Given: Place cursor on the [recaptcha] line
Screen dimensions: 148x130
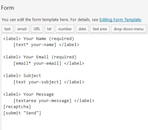Looking at the screenshot, I should 17,107.
